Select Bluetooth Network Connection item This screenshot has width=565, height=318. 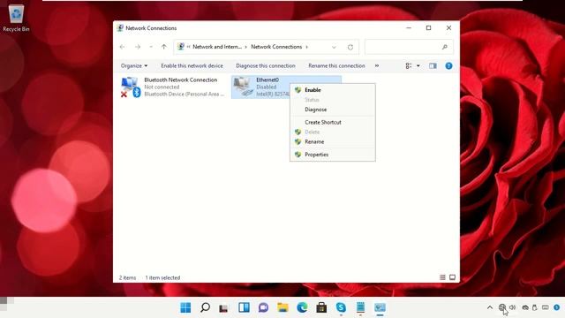[x=173, y=87]
